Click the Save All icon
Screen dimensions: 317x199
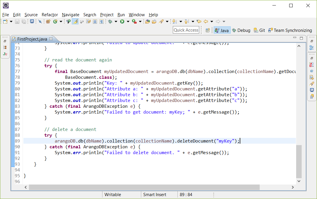(x=24, y=21)
